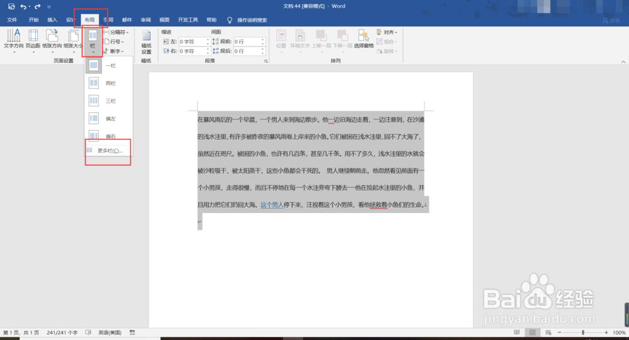Click the proofing check icon in status bar
Image resolution: width=629 pixels, height=340 pixels.
click(x=88, y=333)
